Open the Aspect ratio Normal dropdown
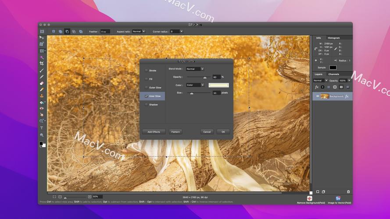Viewport: 390px width, 219px height. (139, 32)
